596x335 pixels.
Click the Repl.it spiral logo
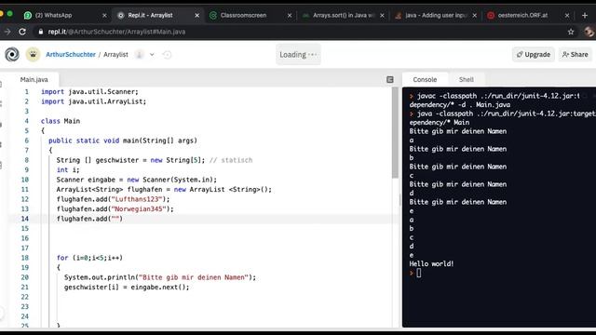click(12, 55)
